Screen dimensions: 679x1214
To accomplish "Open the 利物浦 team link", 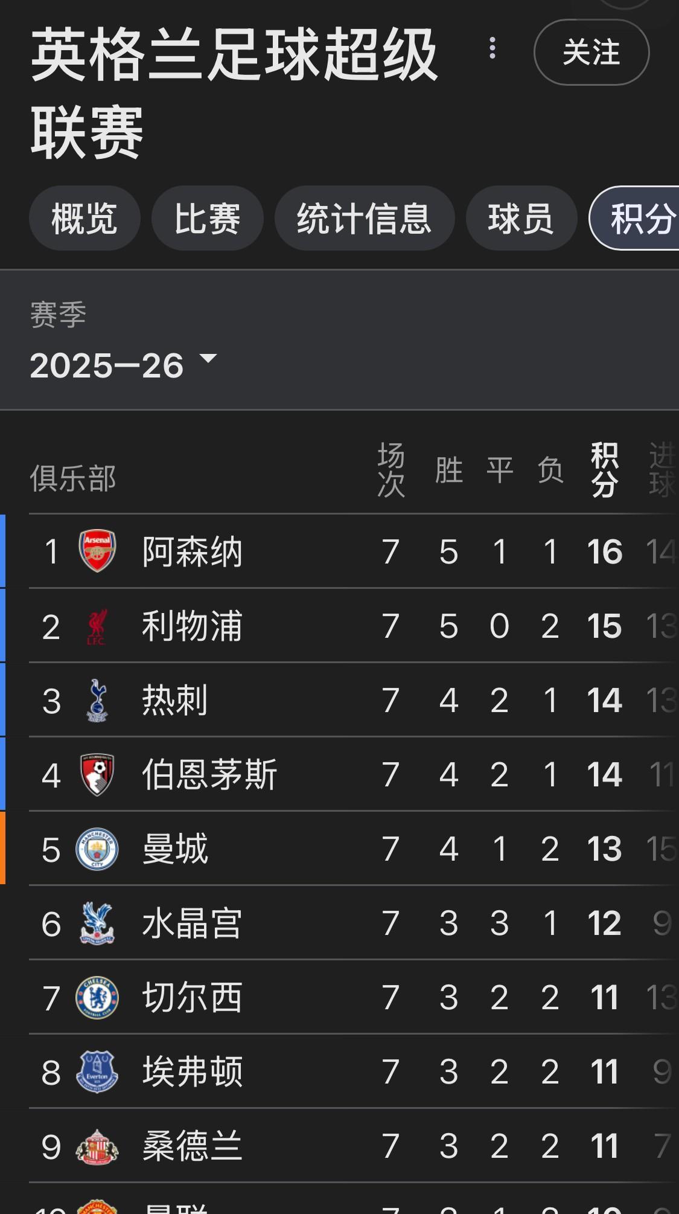I will [x=192, y=626].
